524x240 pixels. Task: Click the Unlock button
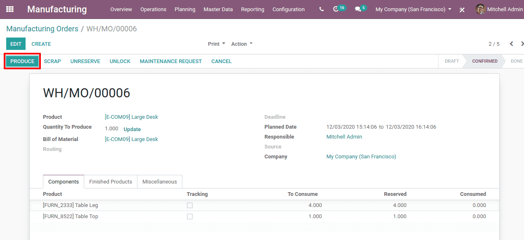[x=120, y=61]
